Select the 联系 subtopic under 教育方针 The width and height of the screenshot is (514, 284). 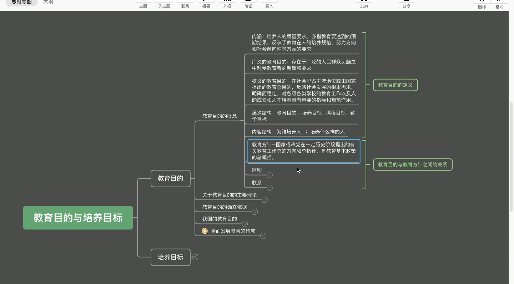pos(257,183)
